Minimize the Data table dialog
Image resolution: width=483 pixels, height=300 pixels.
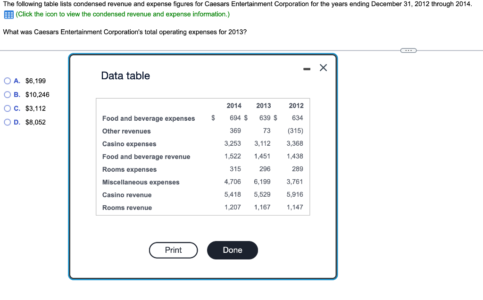(307, 69)
